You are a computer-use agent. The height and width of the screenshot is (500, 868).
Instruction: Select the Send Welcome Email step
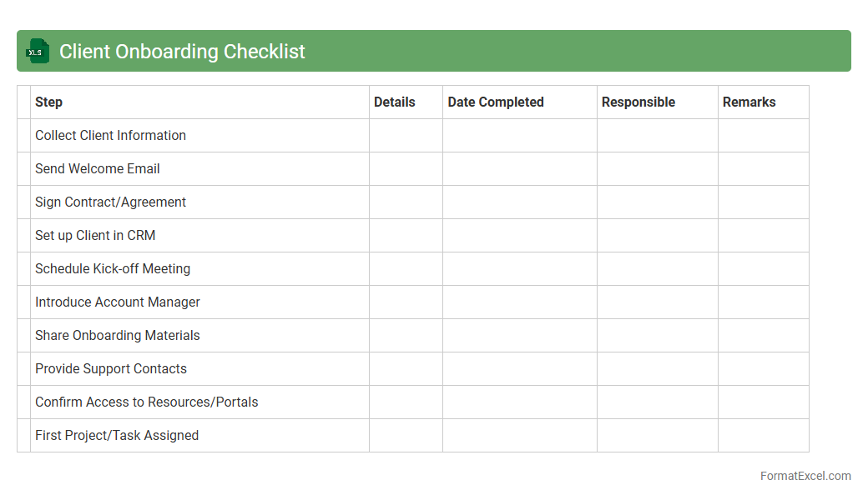click(98, 169)
